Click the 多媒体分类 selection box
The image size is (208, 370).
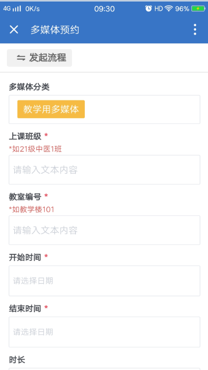[104, 110]
